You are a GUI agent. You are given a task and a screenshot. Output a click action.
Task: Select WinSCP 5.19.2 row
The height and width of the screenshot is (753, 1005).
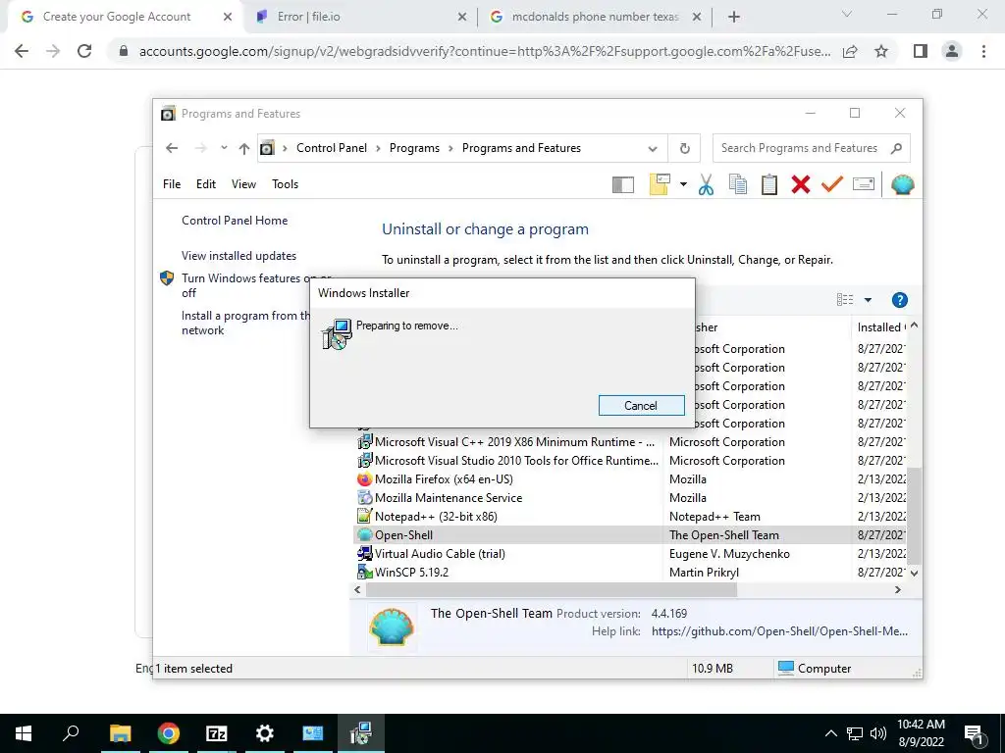630,572
